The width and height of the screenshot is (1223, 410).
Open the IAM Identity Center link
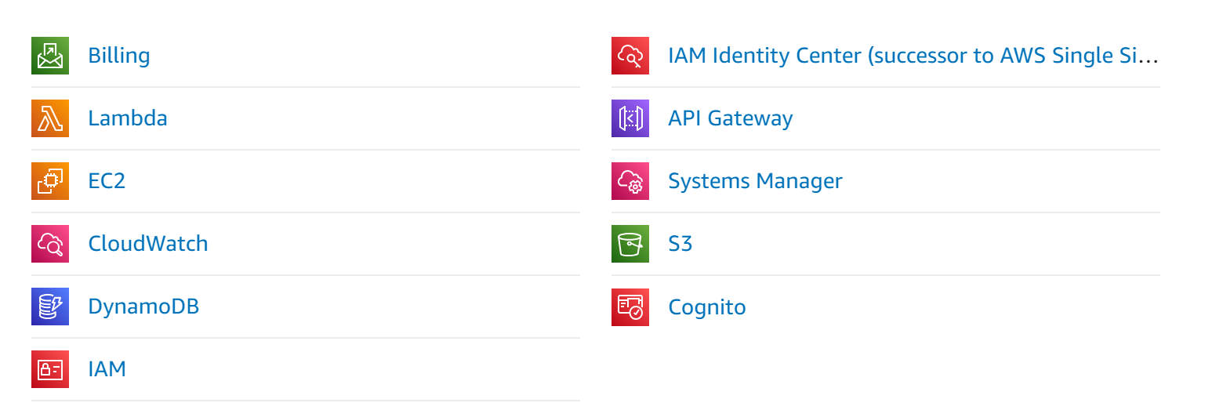[x=913, y=56]
